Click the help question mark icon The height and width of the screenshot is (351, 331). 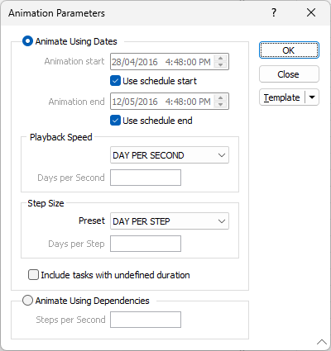click(274, 12)
